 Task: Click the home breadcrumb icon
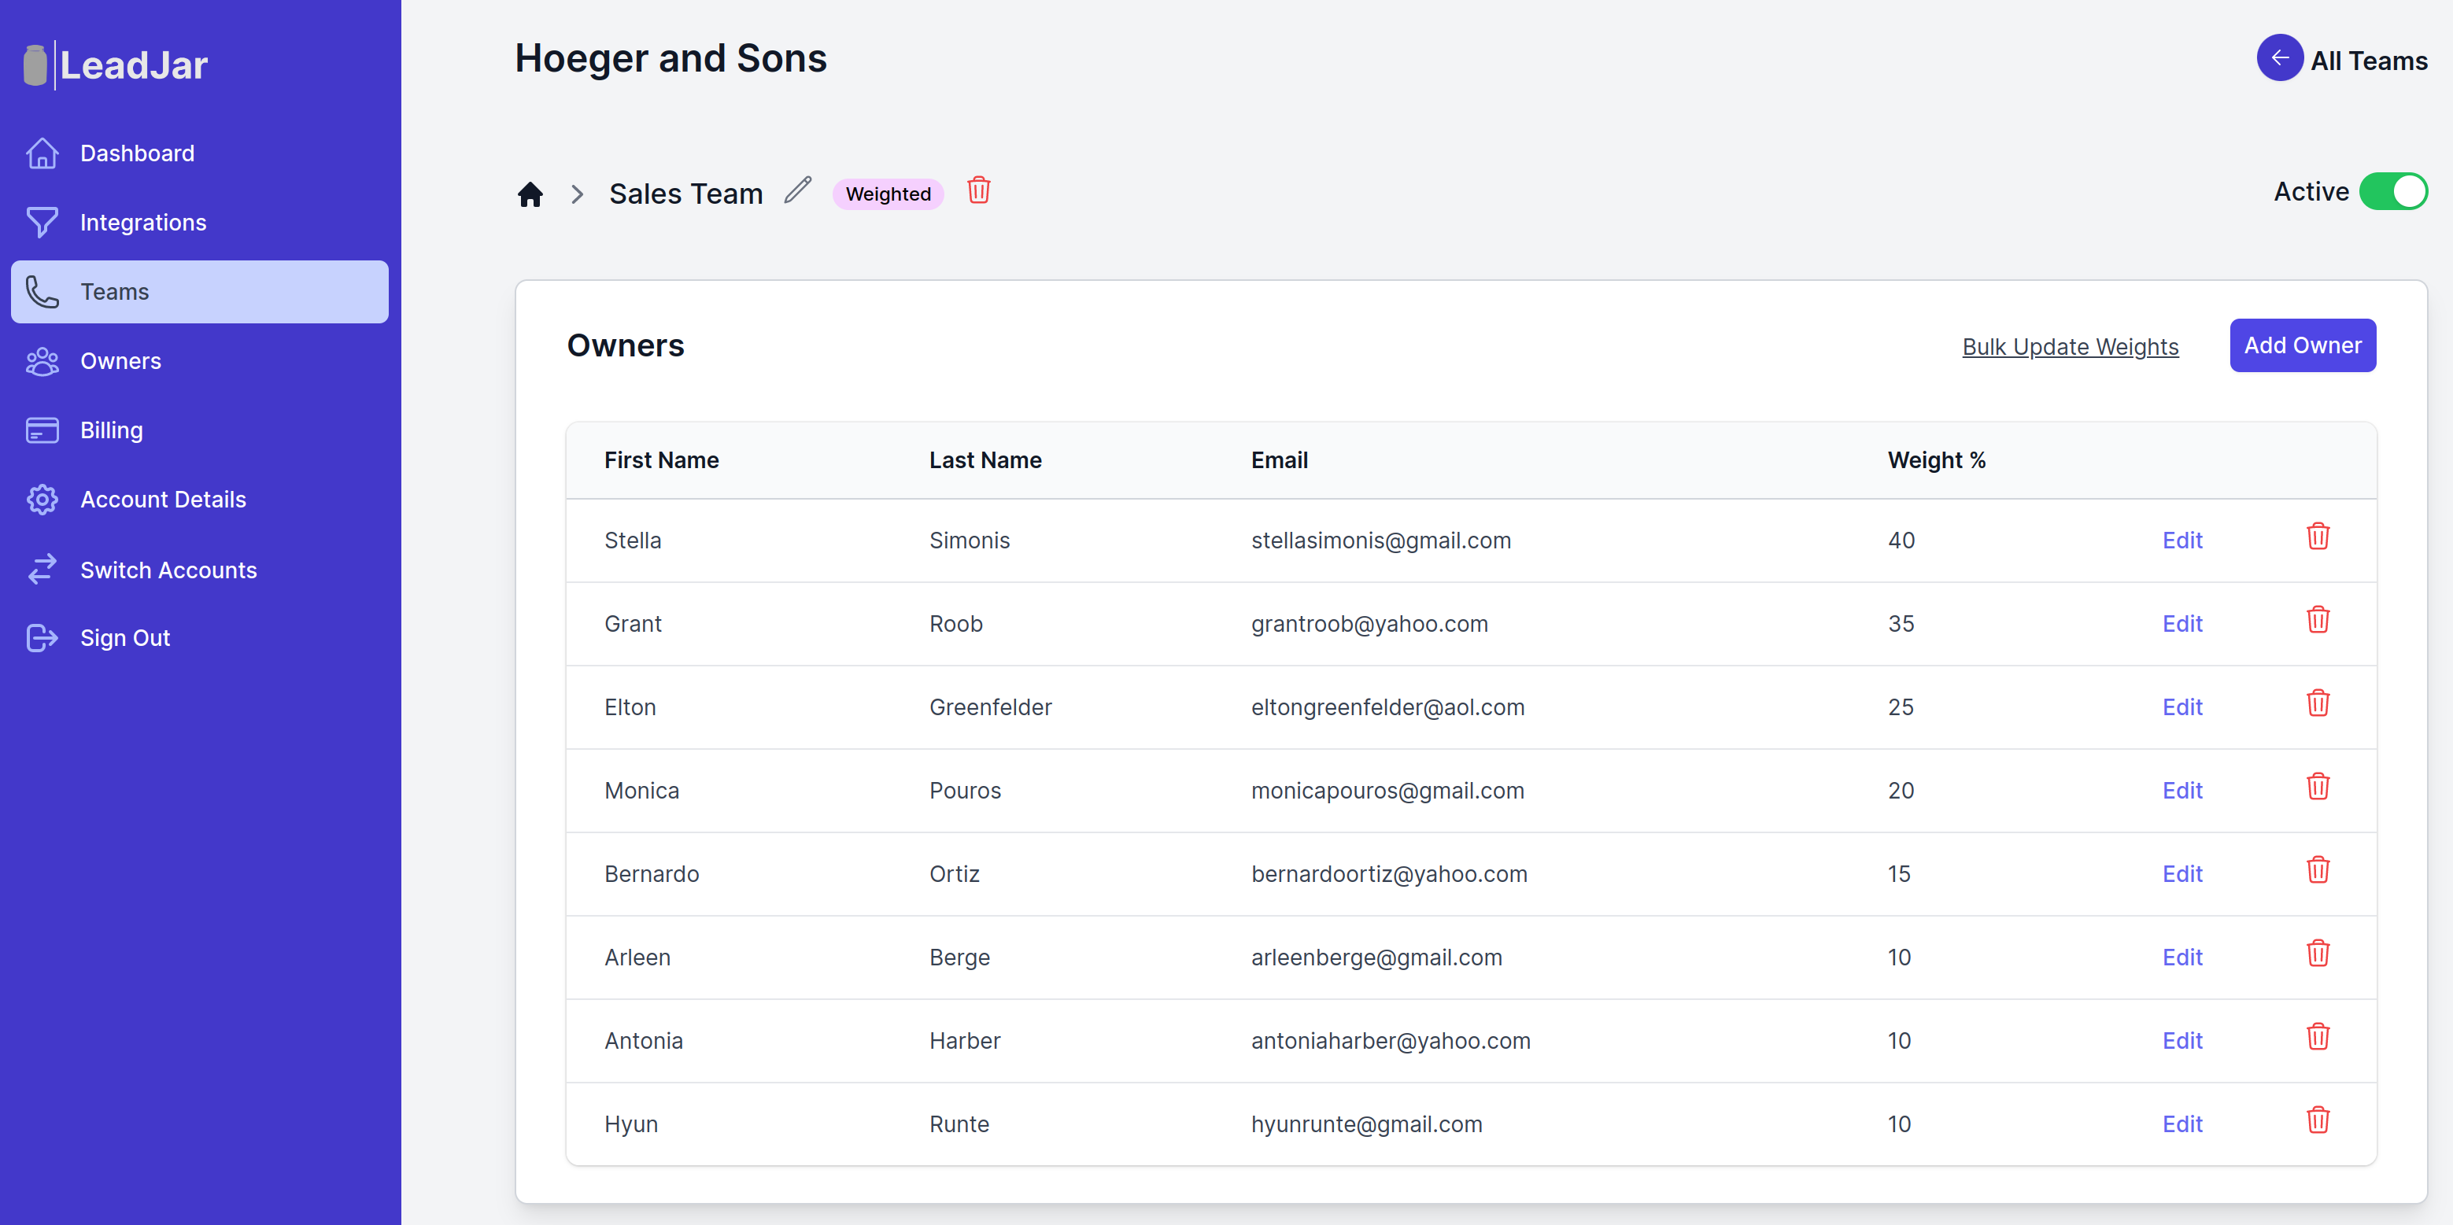tap(530, 193)
